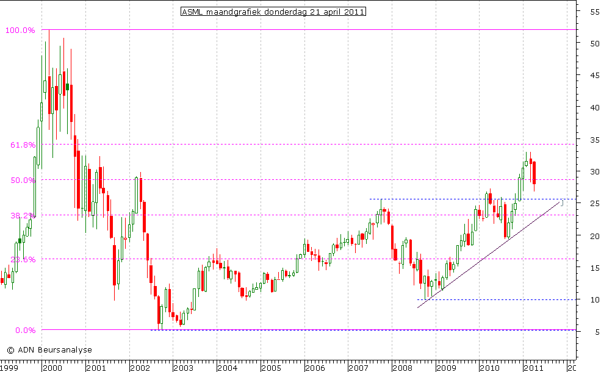
Task: Click the chart title 'ASML maandgrafiek donderdag 21 april 2011'
Action: tap(273, 12)
